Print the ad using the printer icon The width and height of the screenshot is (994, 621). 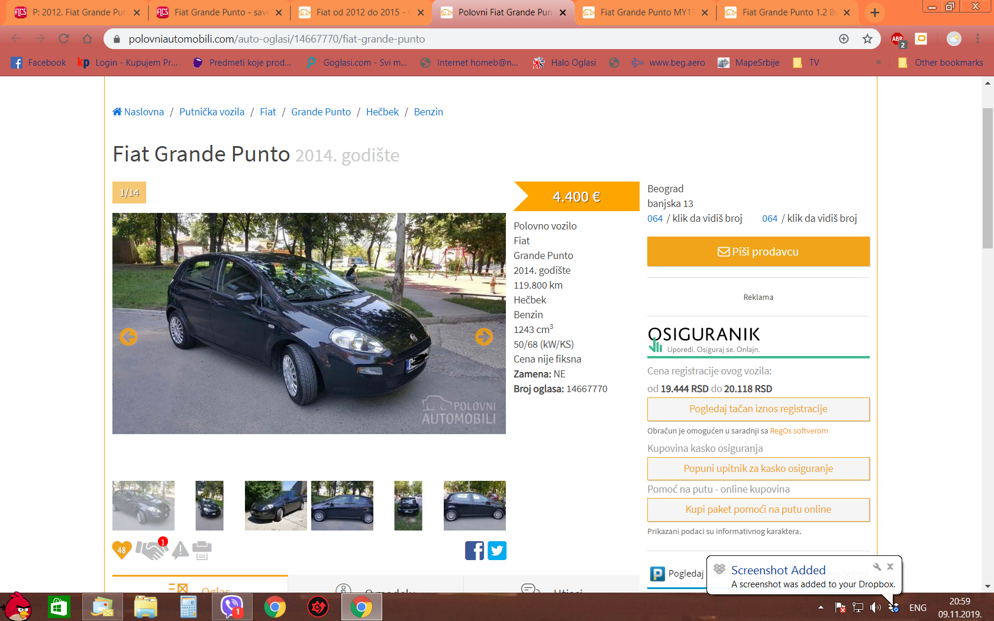point(202,551)
